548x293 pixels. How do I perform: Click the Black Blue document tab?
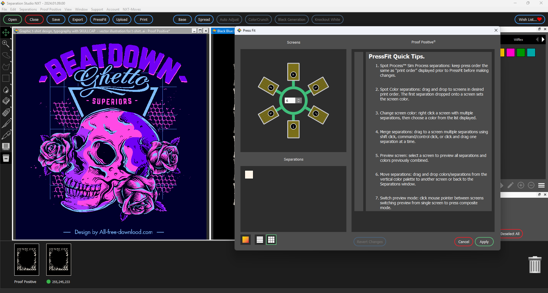[223, 31]
